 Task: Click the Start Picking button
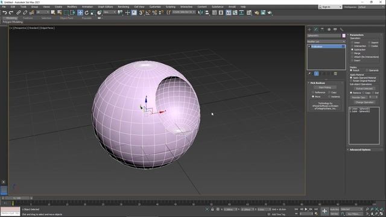tap(324, 87)
